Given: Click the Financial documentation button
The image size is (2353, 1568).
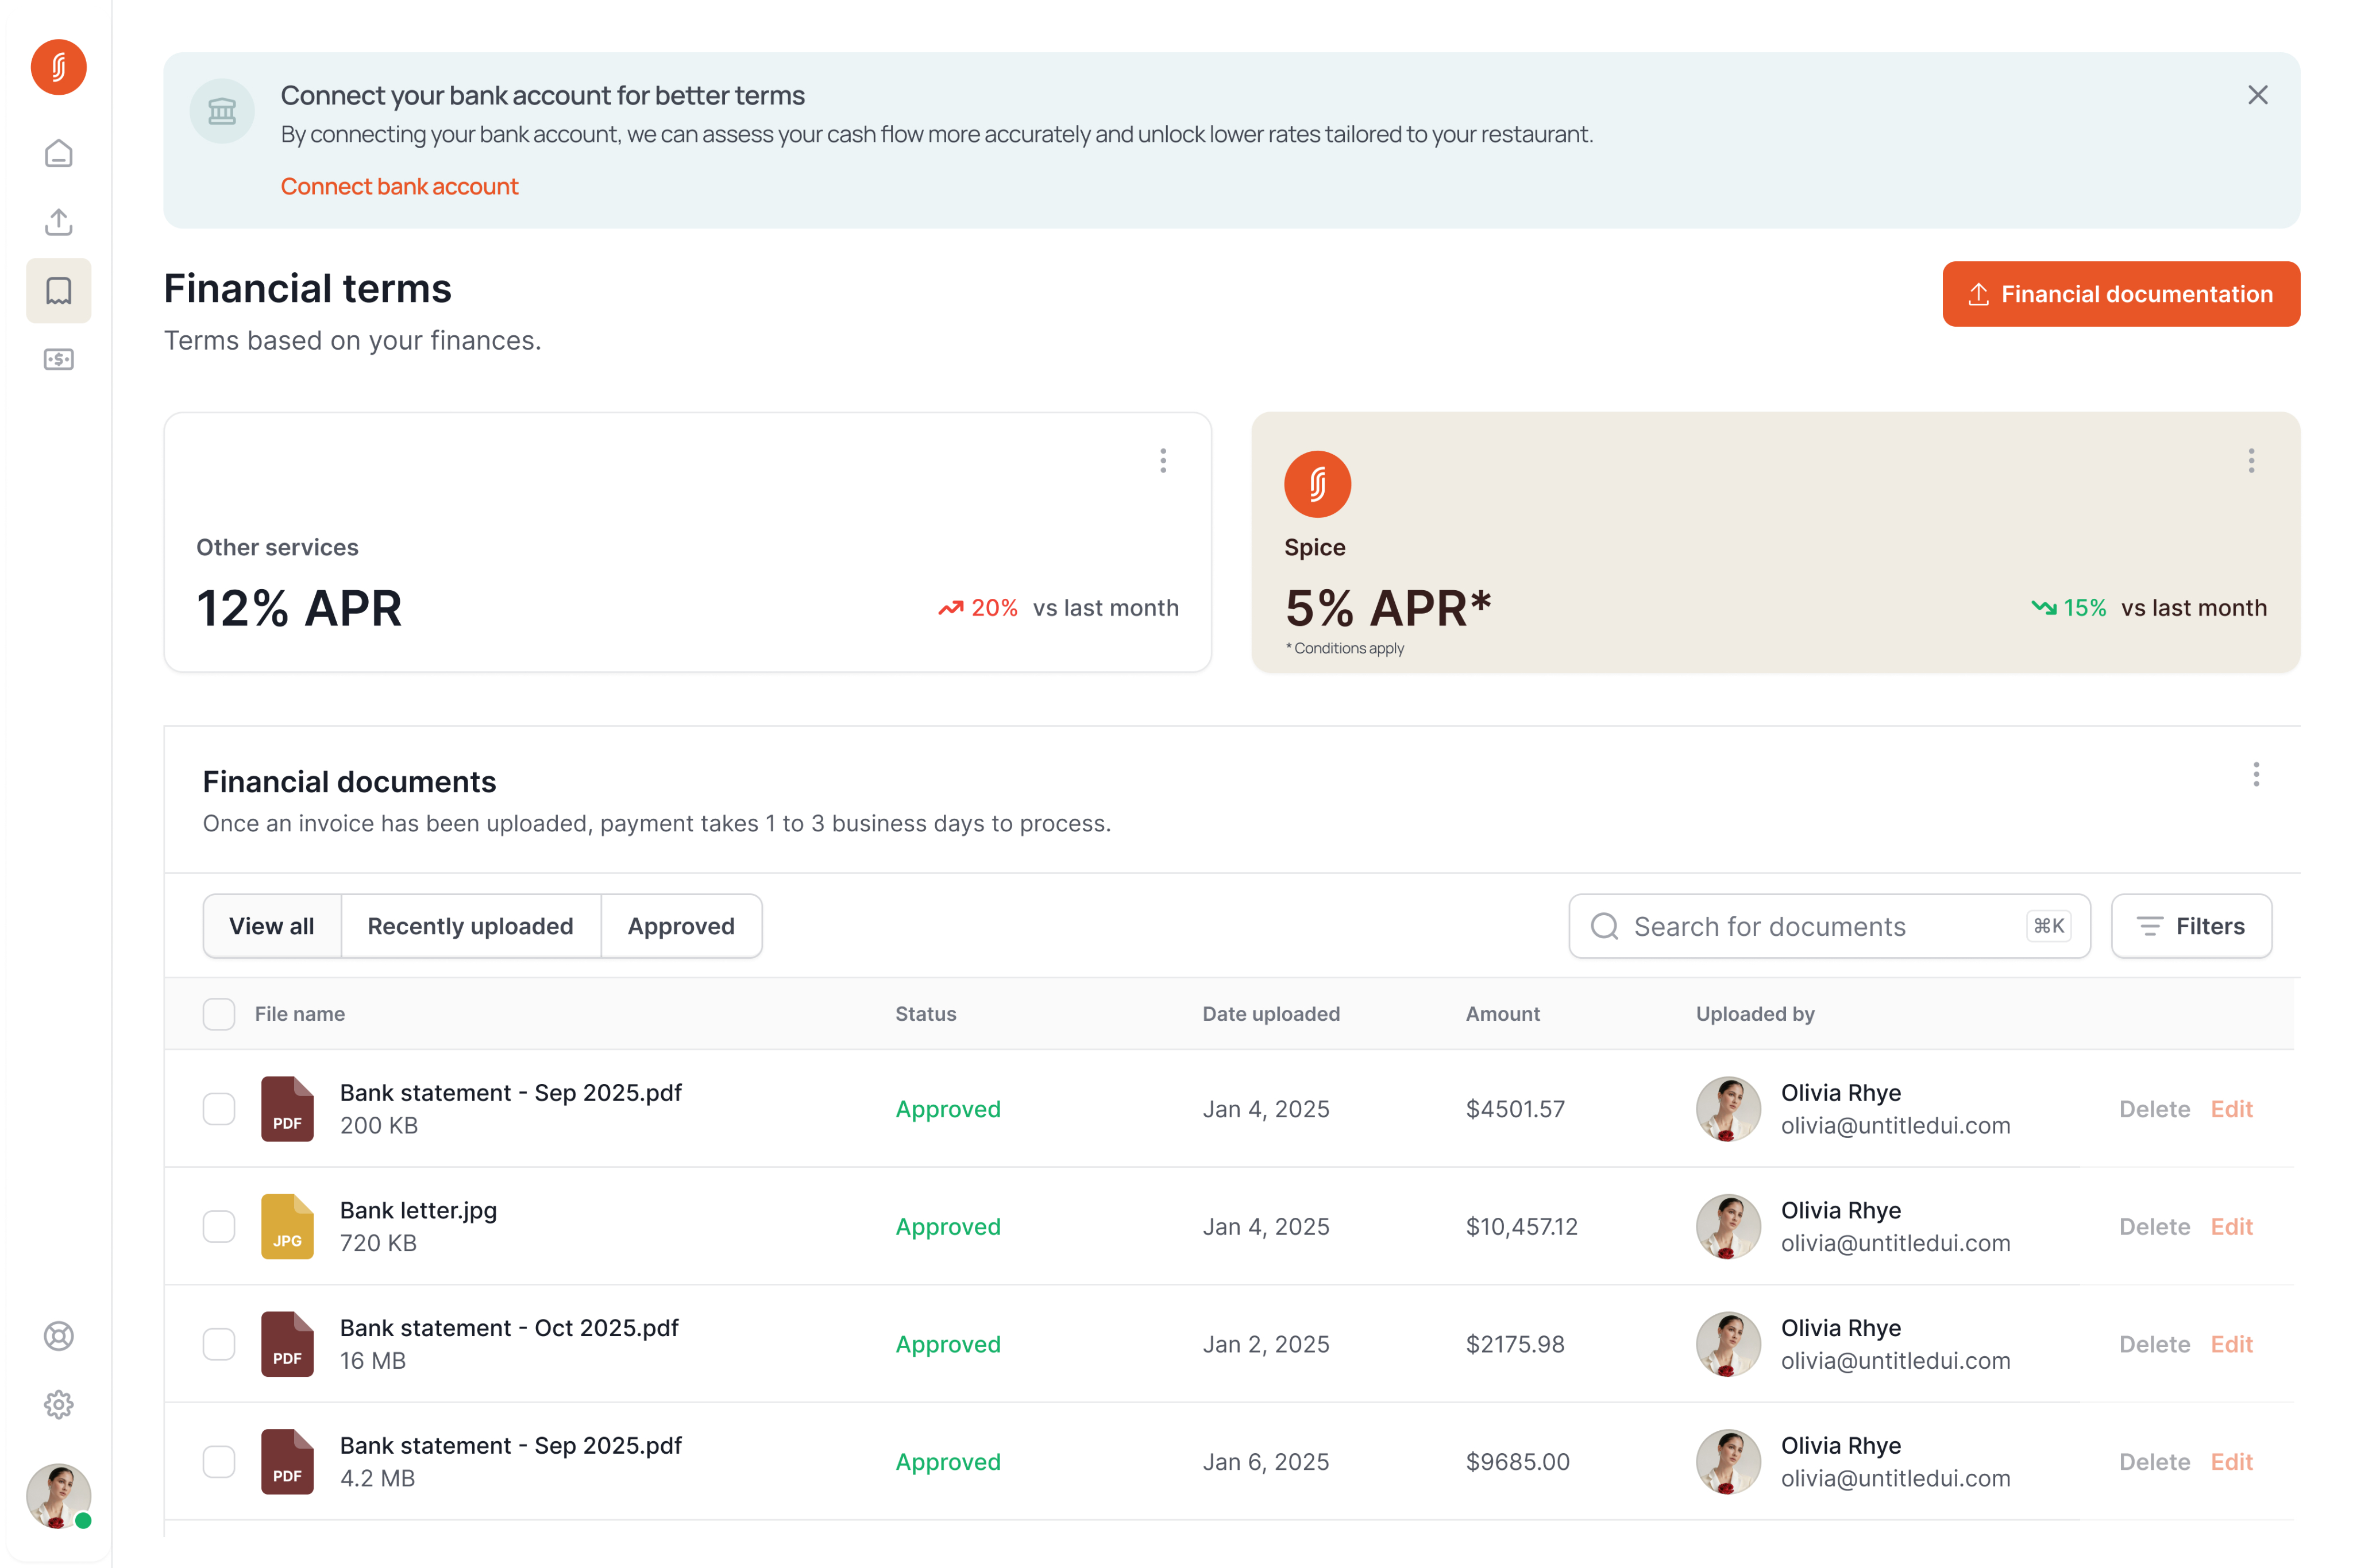Looking at the screenshot, I should click(x=2120, y=294).
